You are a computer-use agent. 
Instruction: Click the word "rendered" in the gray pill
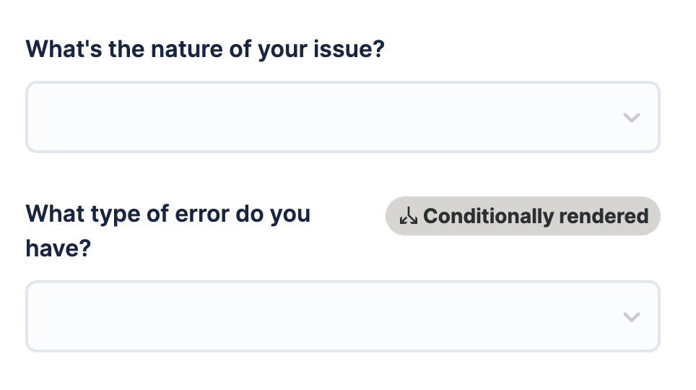coord(604,216)
